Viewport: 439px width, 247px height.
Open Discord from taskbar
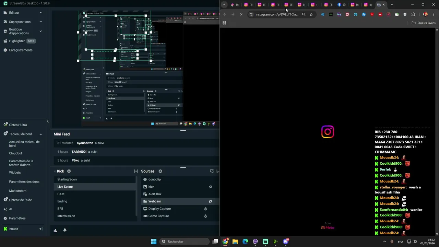[286, 242]
